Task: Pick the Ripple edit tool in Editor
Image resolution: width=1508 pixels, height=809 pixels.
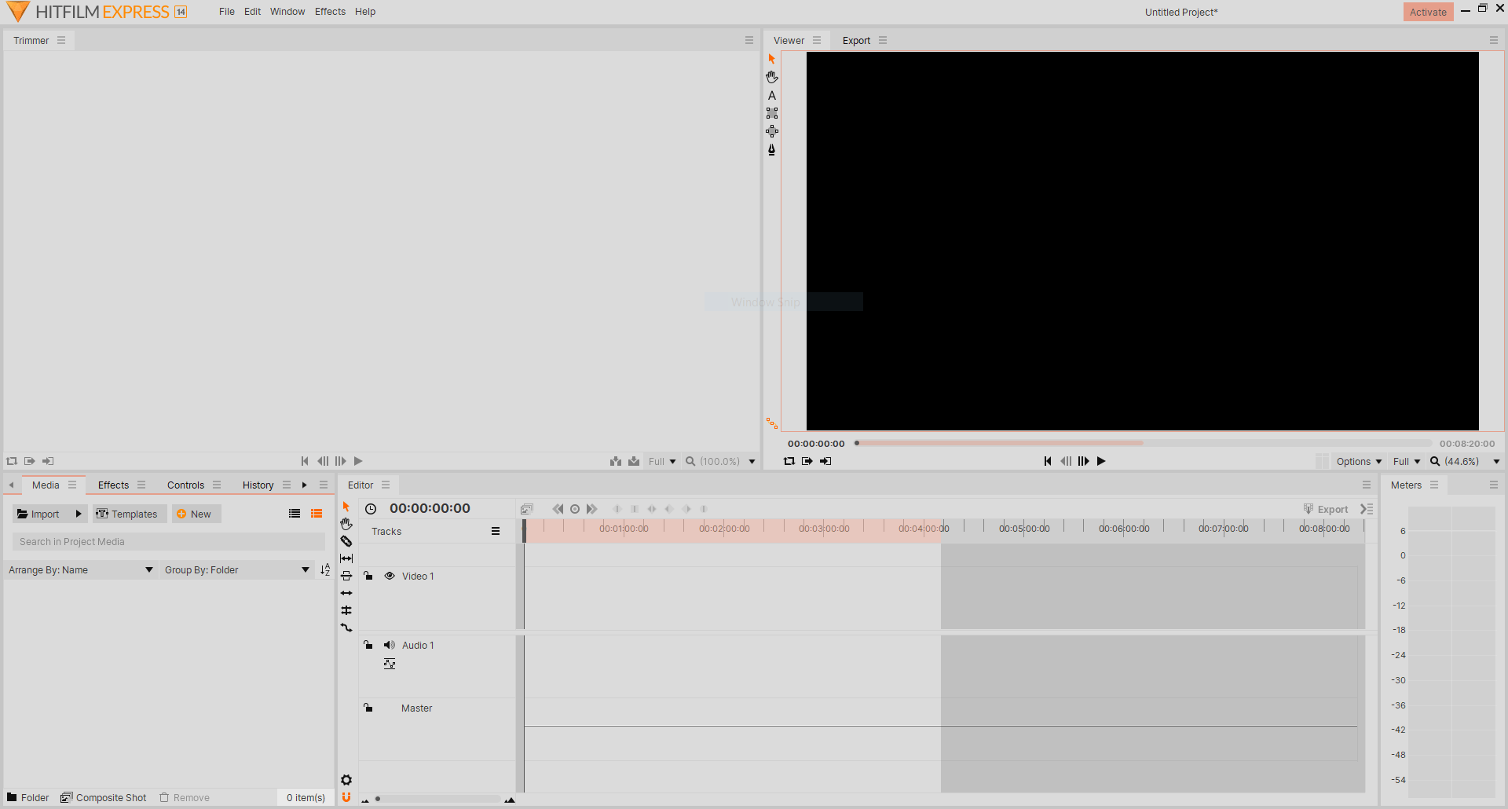Action: 346,593
